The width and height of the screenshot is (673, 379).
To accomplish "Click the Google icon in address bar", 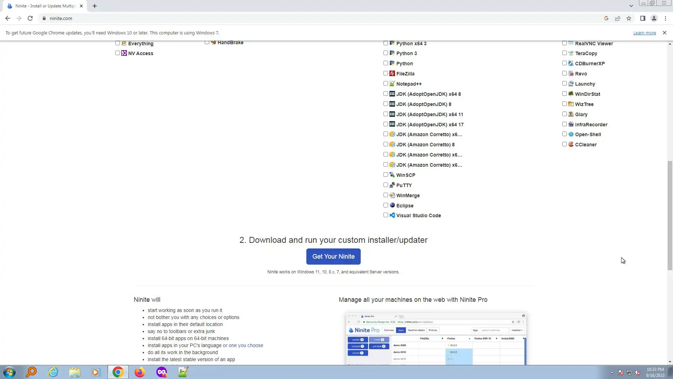I will pyautogui.click(x=606, y=18).
